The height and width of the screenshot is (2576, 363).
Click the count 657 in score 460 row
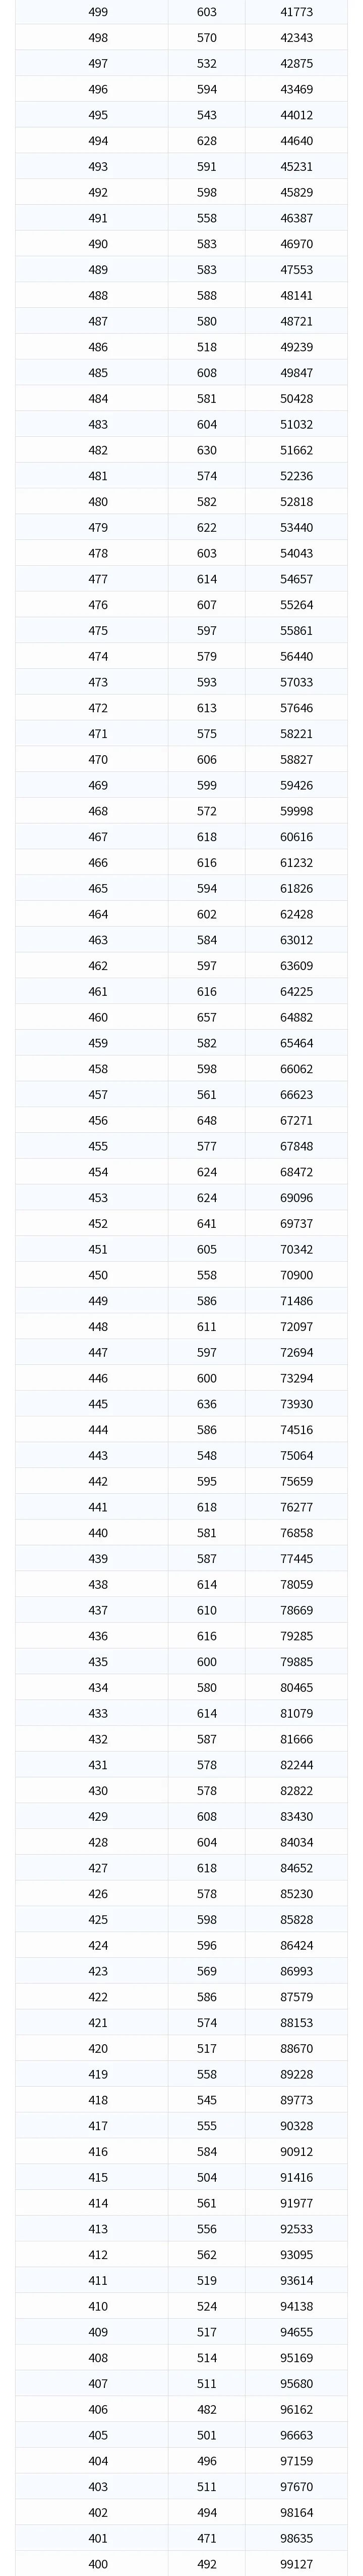pyautogui.click(x=206, y=1017)
